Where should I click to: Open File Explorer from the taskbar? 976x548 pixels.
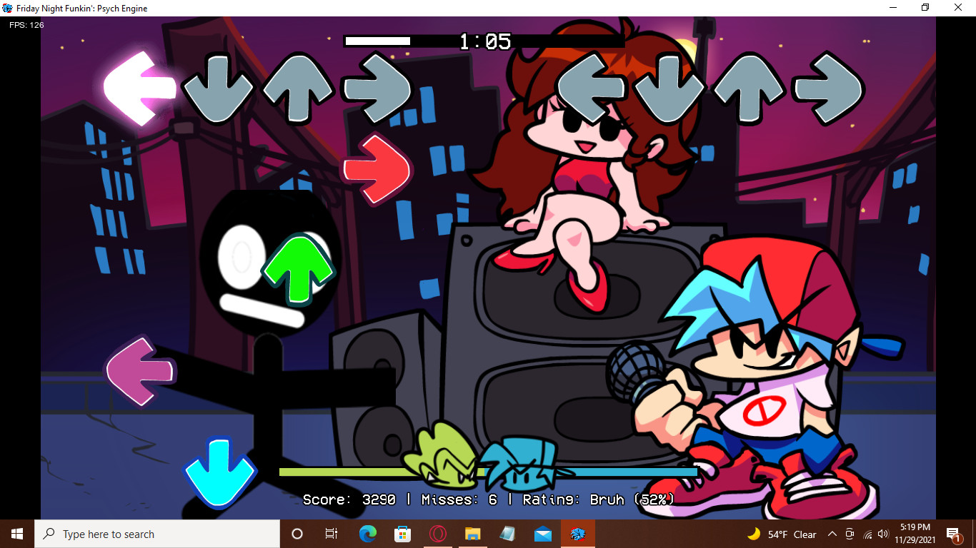(x=472, y=534)
